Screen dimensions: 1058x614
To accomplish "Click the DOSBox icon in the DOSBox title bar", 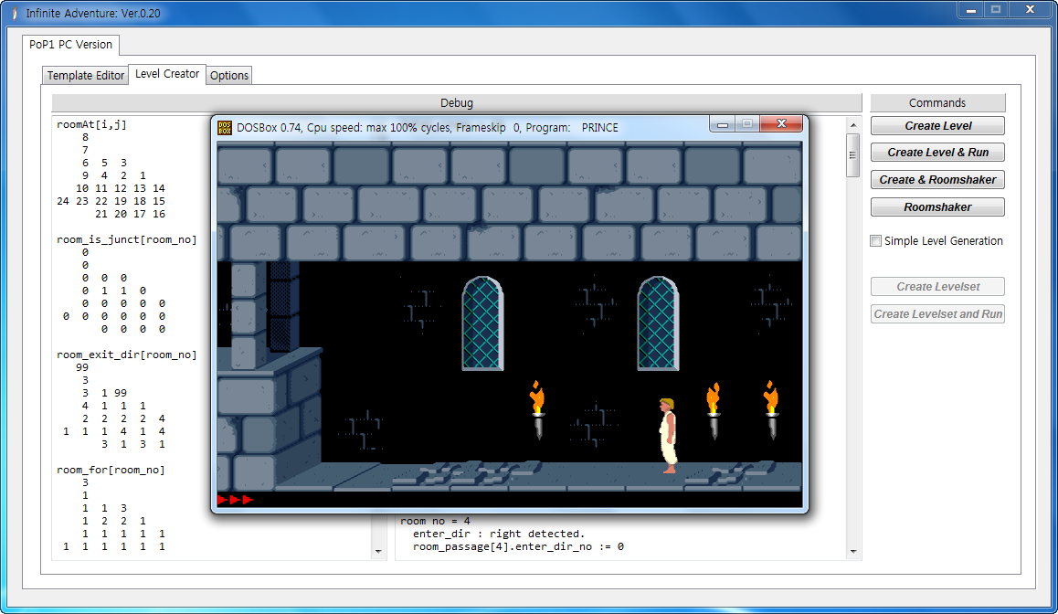I will coord(225,128).
